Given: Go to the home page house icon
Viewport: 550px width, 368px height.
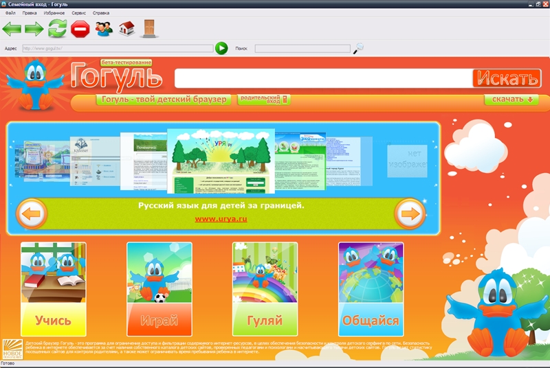Looking at the screenshot, I should click(126, 28).
